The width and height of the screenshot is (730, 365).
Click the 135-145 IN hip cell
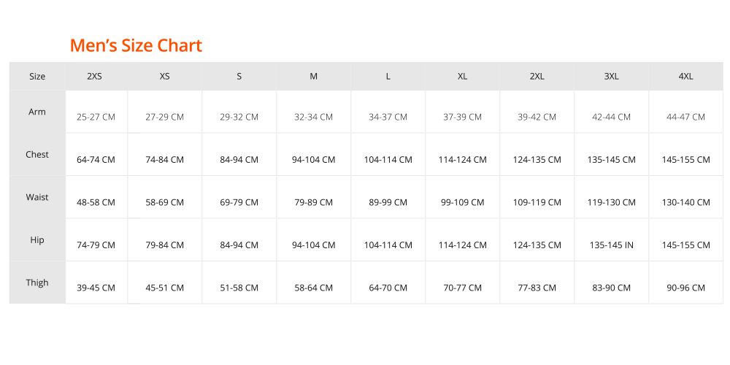point(611,245)
